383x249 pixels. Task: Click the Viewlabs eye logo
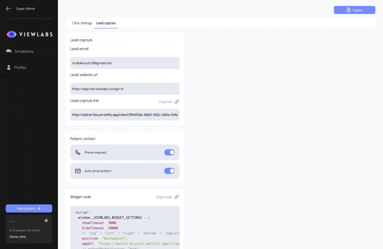click(x=12, y=34)
